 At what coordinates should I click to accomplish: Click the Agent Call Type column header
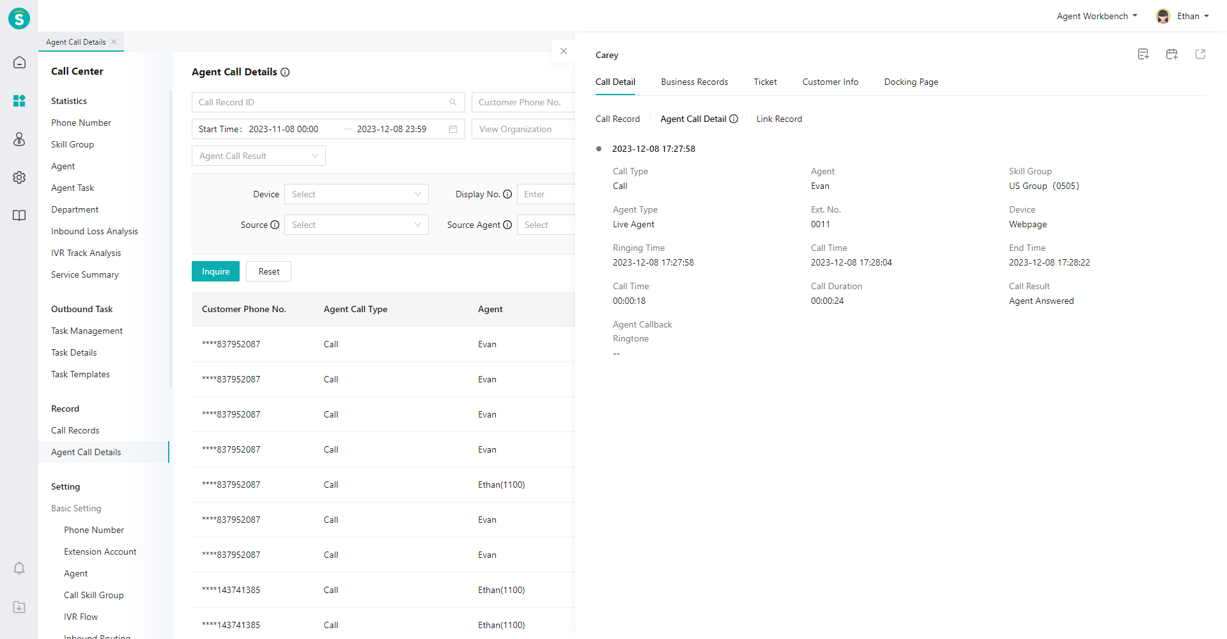(355, 309)
